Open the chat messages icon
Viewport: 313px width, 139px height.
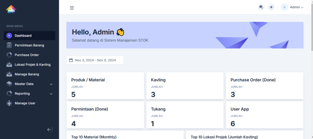(x=261, y=7)
